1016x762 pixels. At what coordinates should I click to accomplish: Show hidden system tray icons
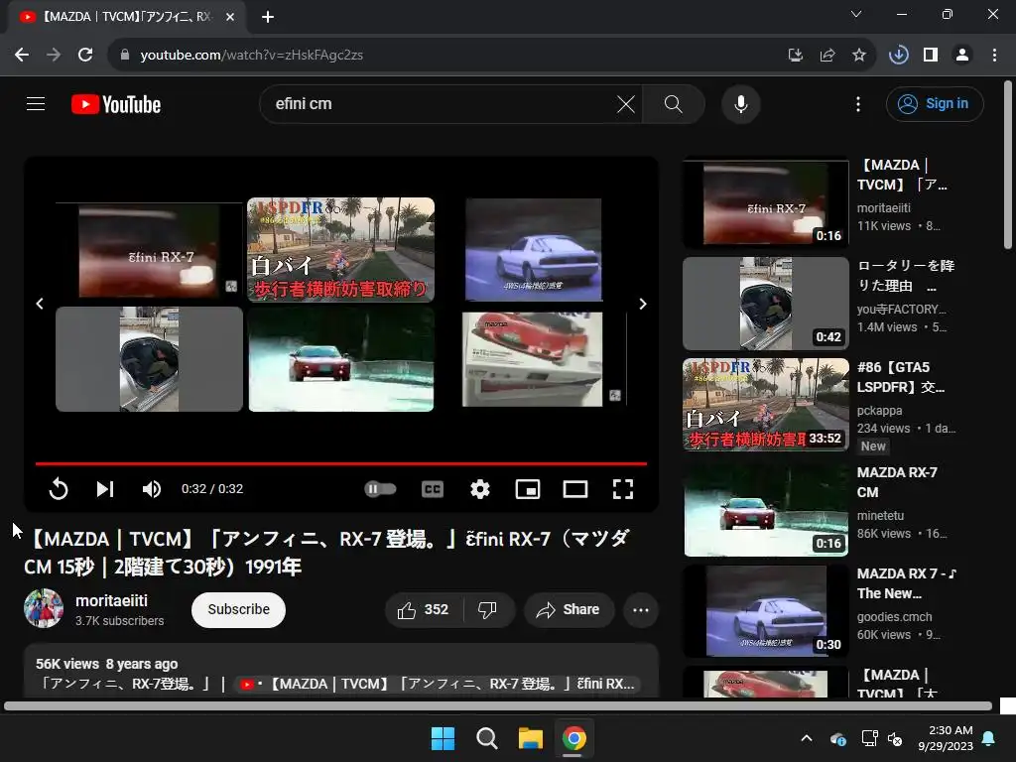[x=807, y=738]
